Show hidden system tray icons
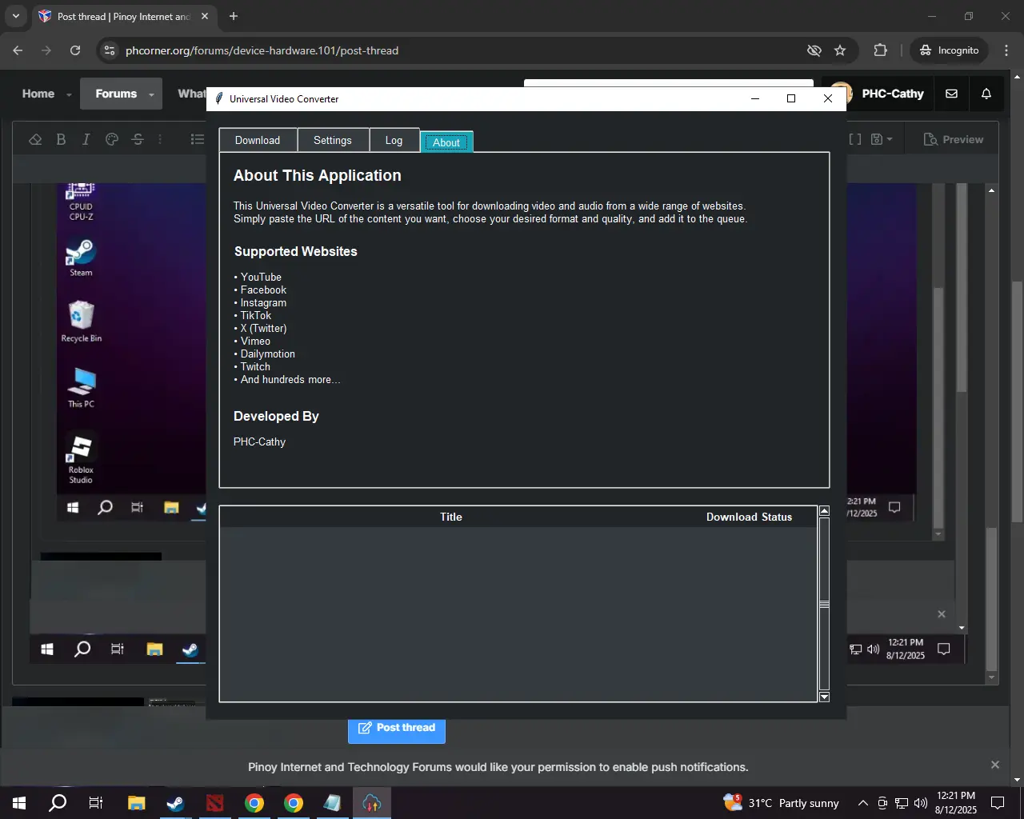The image size is (1024, 819). pos(862,803)
